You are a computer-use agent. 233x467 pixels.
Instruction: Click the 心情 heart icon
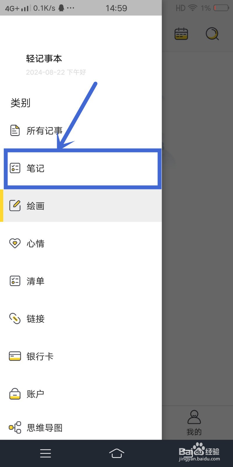(x=15, y=243)
